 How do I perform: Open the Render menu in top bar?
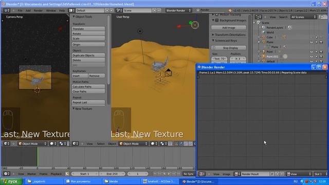[x=38, y=10]
